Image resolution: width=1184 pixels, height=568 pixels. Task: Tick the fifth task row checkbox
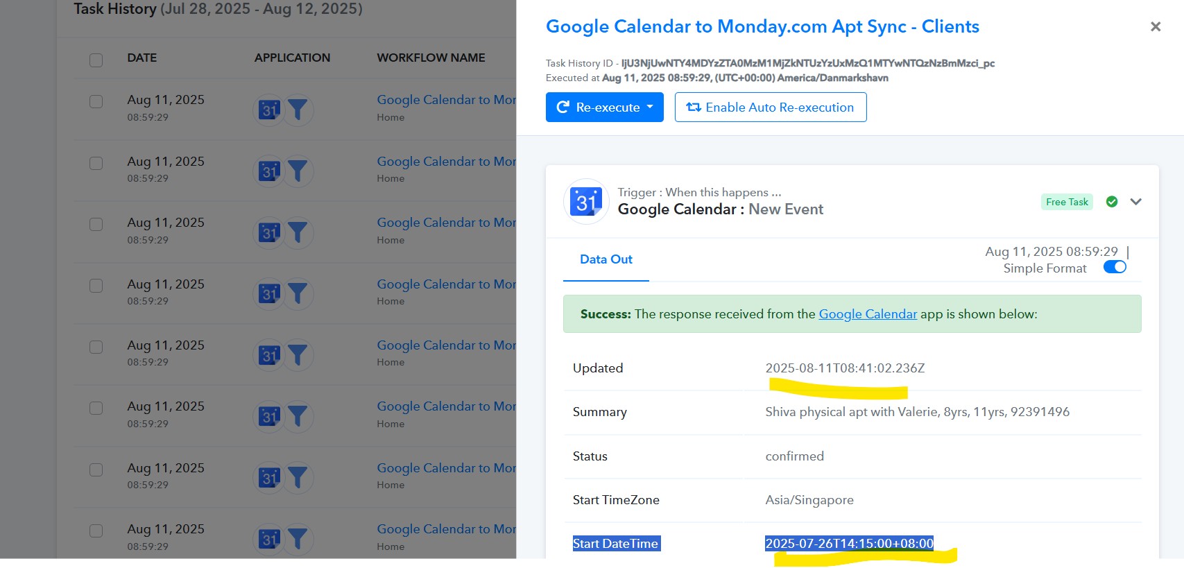[96, 347]
